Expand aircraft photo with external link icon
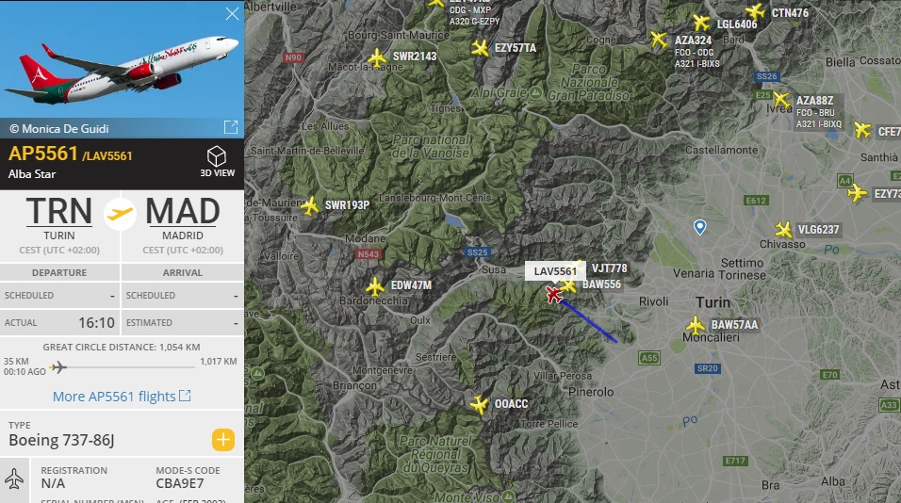This screenshot has height=503, width=901. (230, 127)
